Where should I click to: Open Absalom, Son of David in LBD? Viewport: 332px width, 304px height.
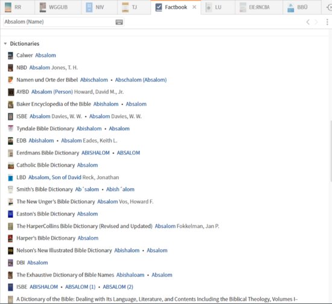tap(55, 177)
